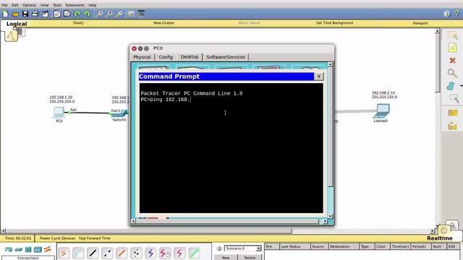Click the New scenario button
The image size is (463, 260).
(226, 257)
